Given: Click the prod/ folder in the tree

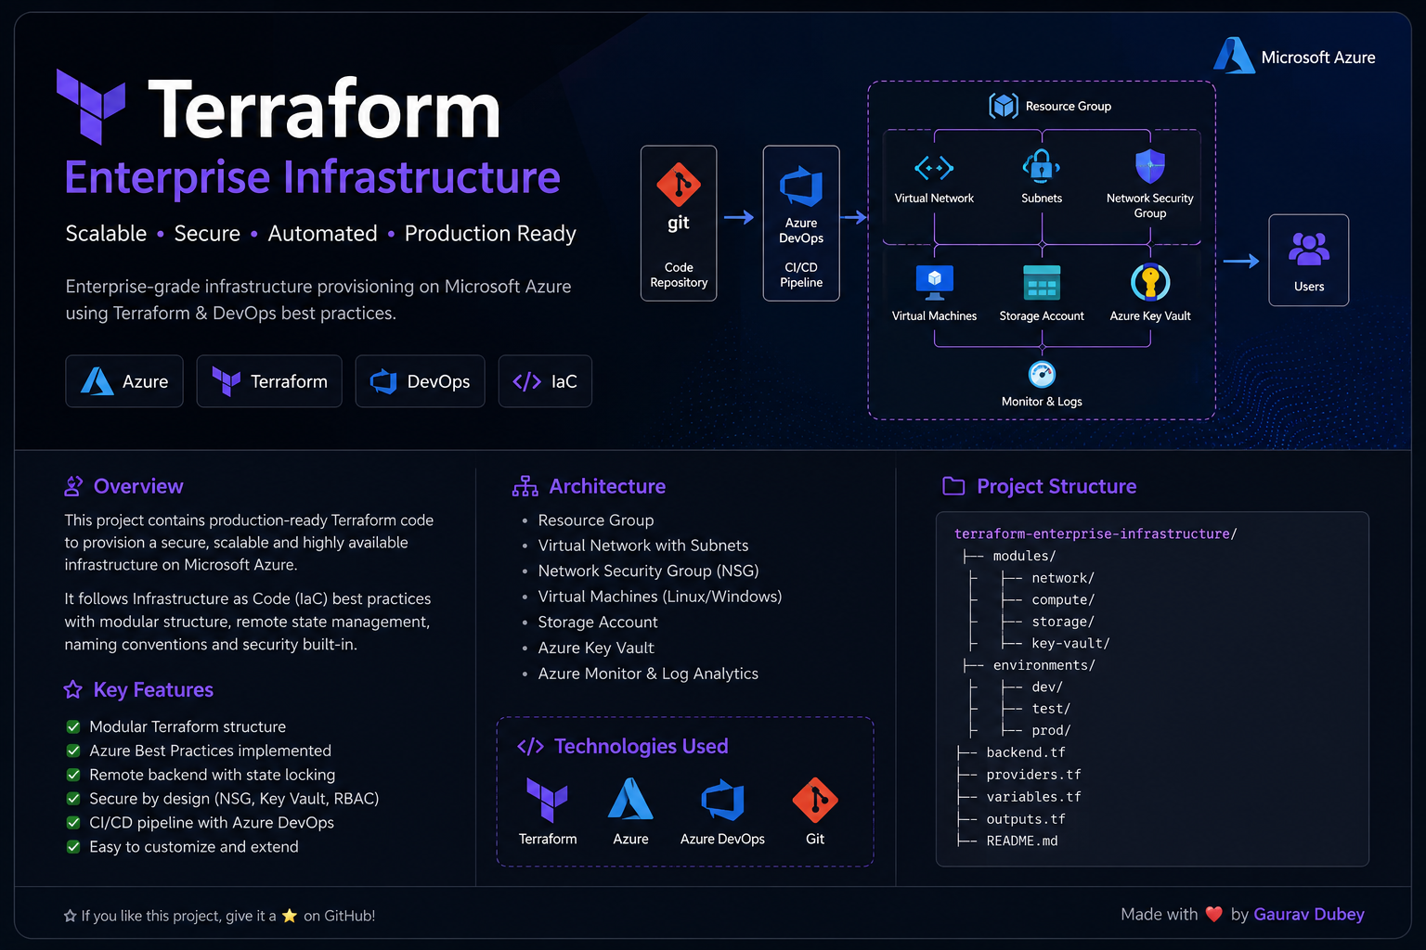Looking at the screenshot, I should pyautogui.click(x=1051, y=730).
